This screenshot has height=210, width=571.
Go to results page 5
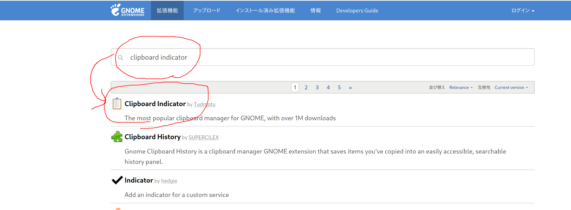pos(339,87)
